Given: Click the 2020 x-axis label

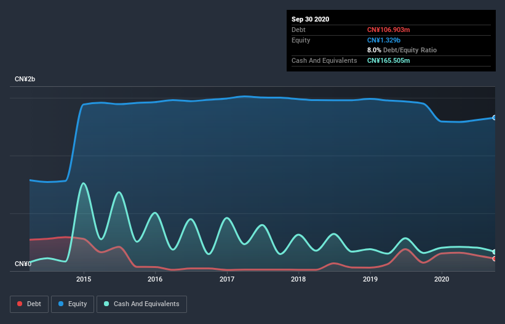Looking at the screenshot, I should [x=442, y=279].
